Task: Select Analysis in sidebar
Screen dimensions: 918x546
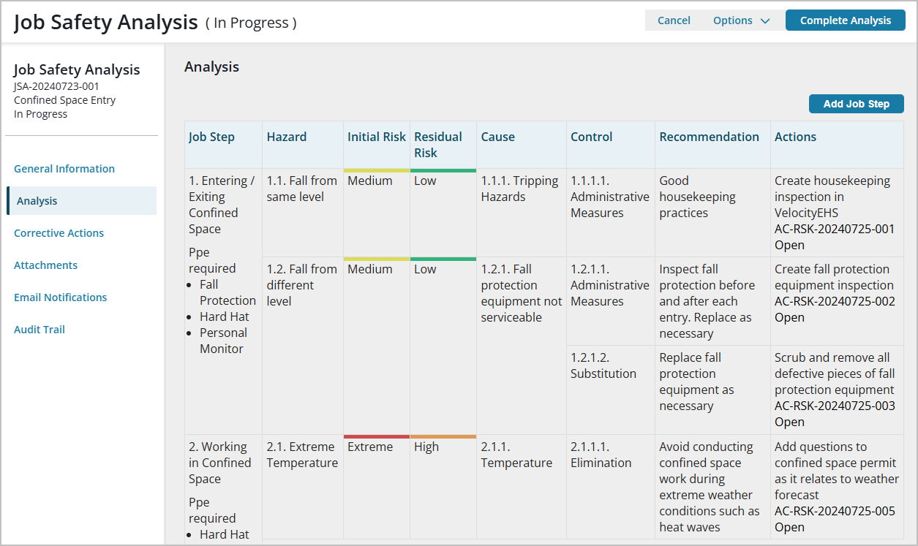Action: pos(82,201)
